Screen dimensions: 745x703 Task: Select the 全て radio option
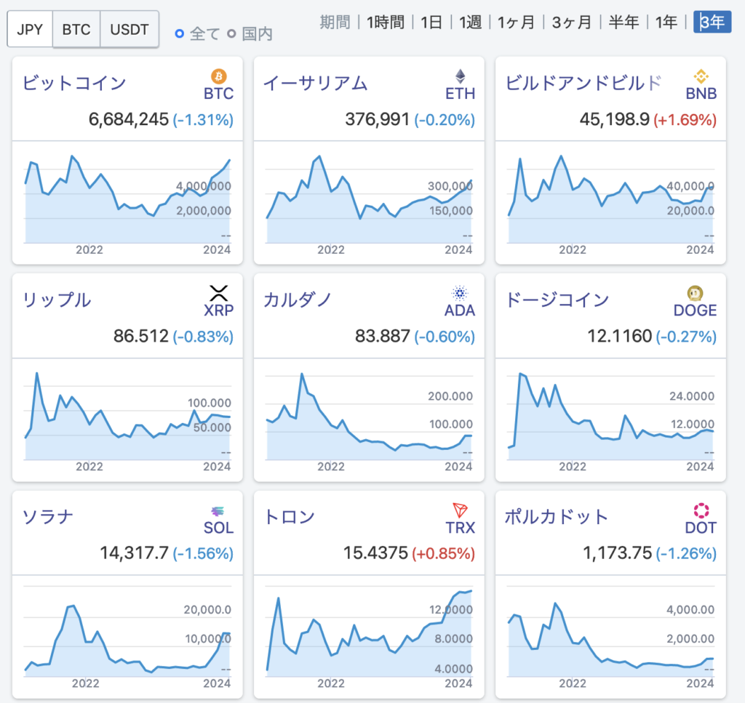tap(180, 33)
